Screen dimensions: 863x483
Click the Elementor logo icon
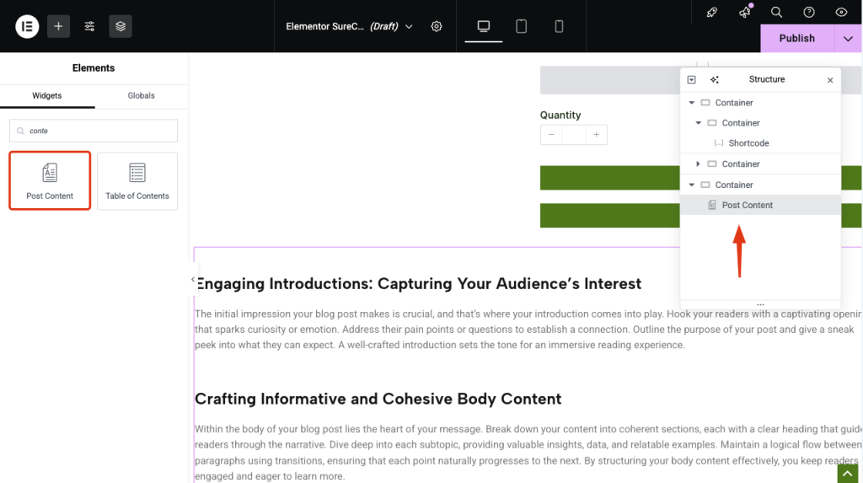tap(27, 26)
